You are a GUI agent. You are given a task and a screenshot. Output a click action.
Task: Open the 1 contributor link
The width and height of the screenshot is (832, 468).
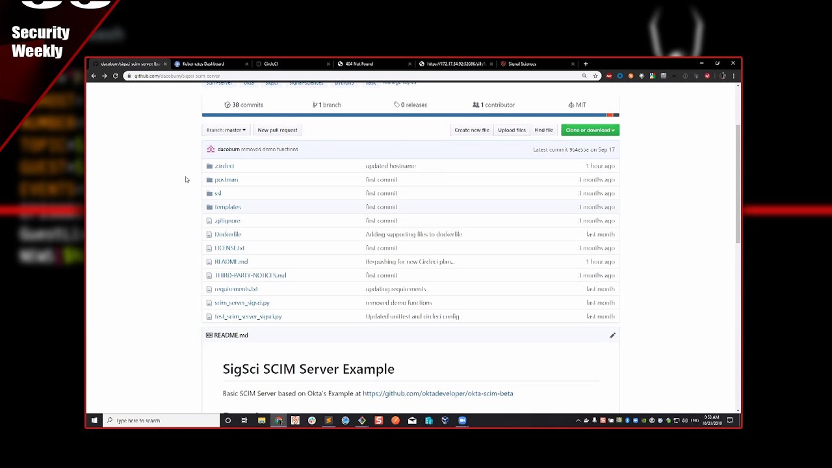click(x=493, y=105)
